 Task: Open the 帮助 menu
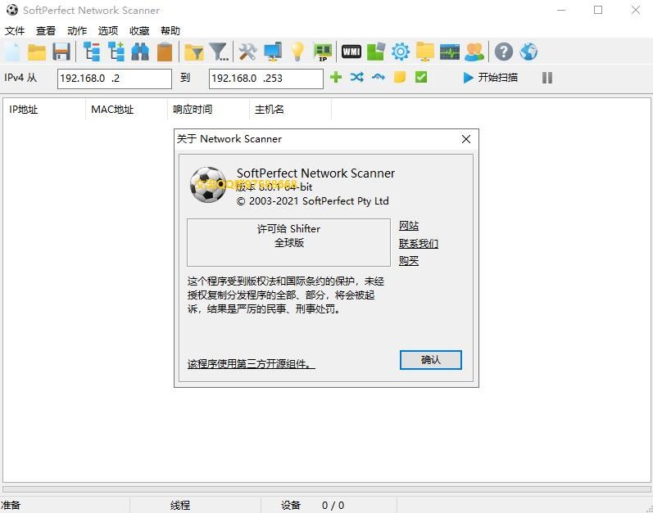[170, 31]
